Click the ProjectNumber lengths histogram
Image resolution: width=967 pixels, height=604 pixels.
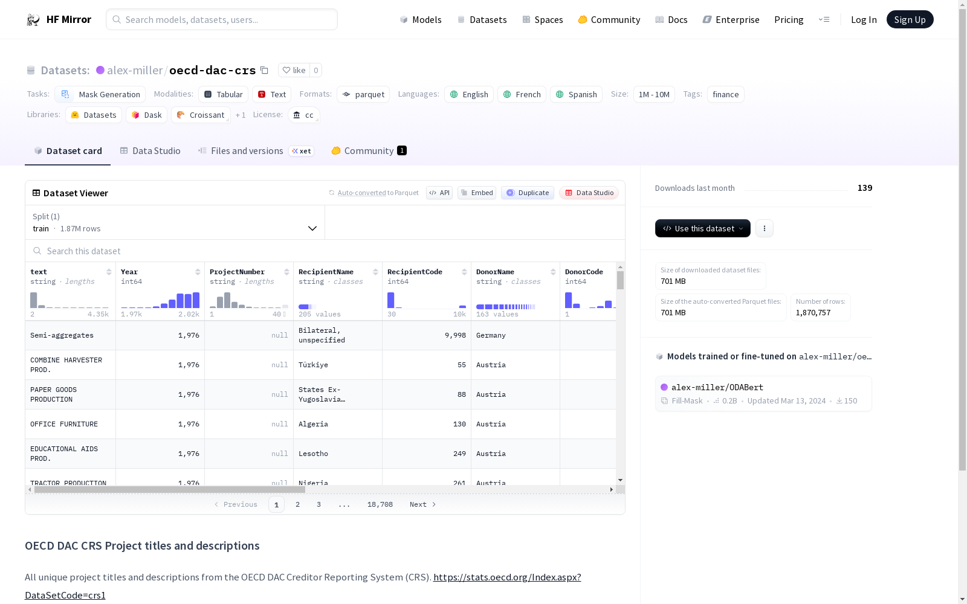249,300
